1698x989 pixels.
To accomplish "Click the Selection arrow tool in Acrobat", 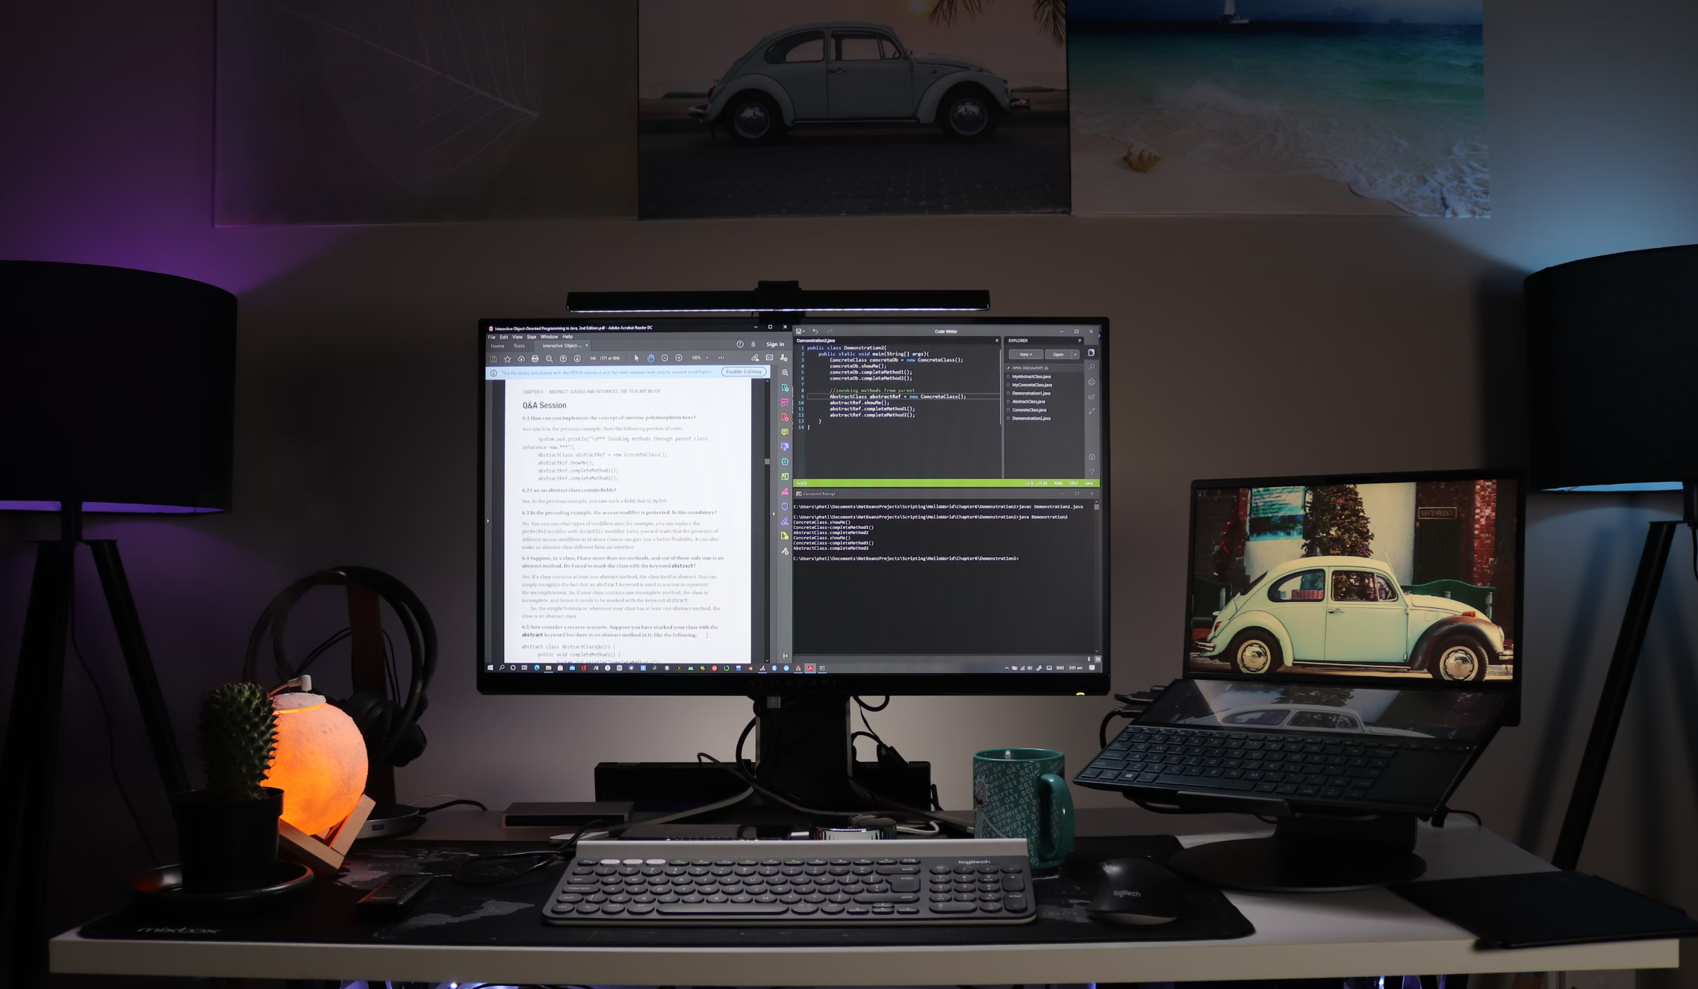I will 636,358.
